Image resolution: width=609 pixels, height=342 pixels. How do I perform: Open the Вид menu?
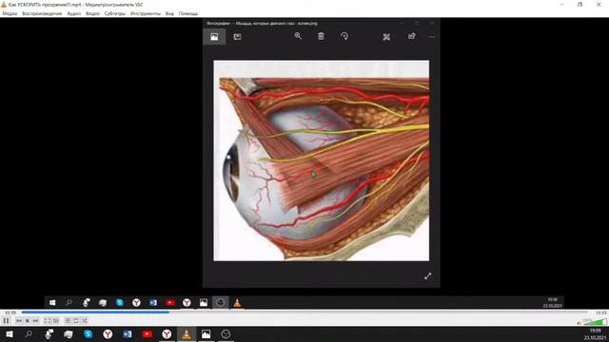click(x=169, y=13)
